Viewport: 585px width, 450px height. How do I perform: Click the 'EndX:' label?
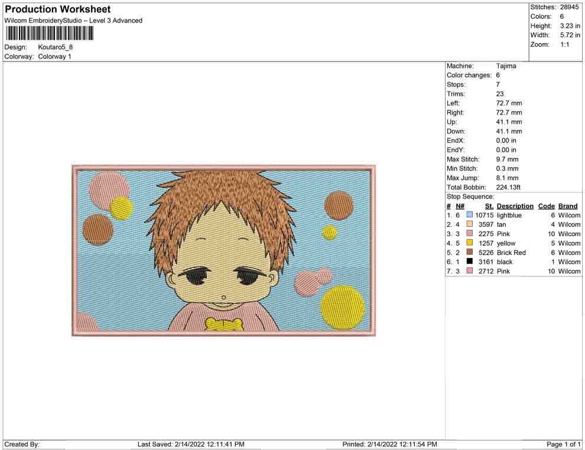[456, 141]
